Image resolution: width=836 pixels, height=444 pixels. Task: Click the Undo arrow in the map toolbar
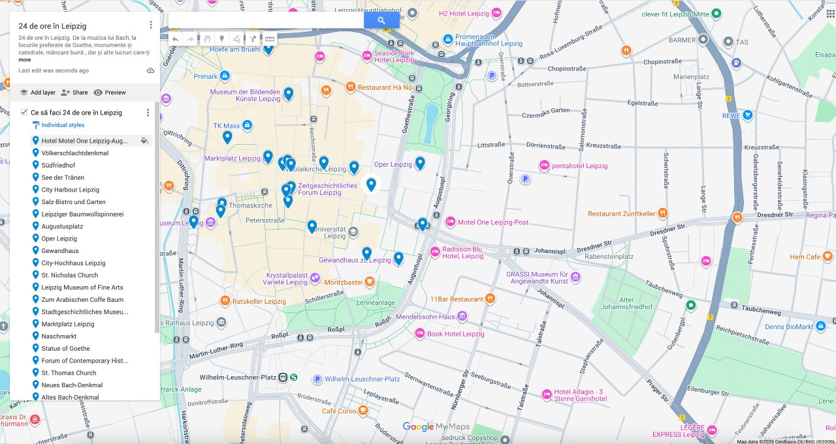175,39
